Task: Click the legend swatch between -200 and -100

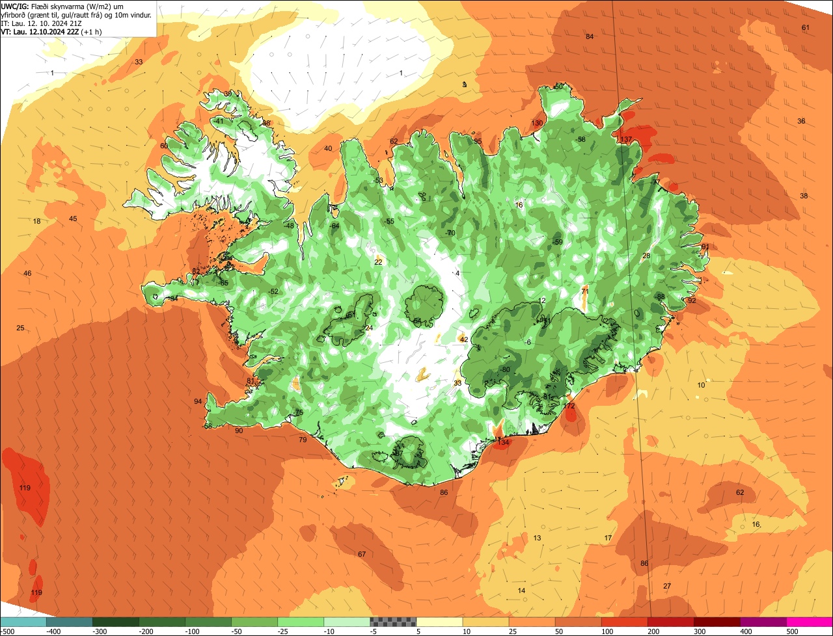Action: [x=161, y=622]
